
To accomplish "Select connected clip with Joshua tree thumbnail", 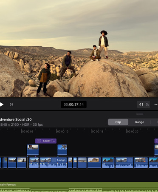I will tap(62, 150).
